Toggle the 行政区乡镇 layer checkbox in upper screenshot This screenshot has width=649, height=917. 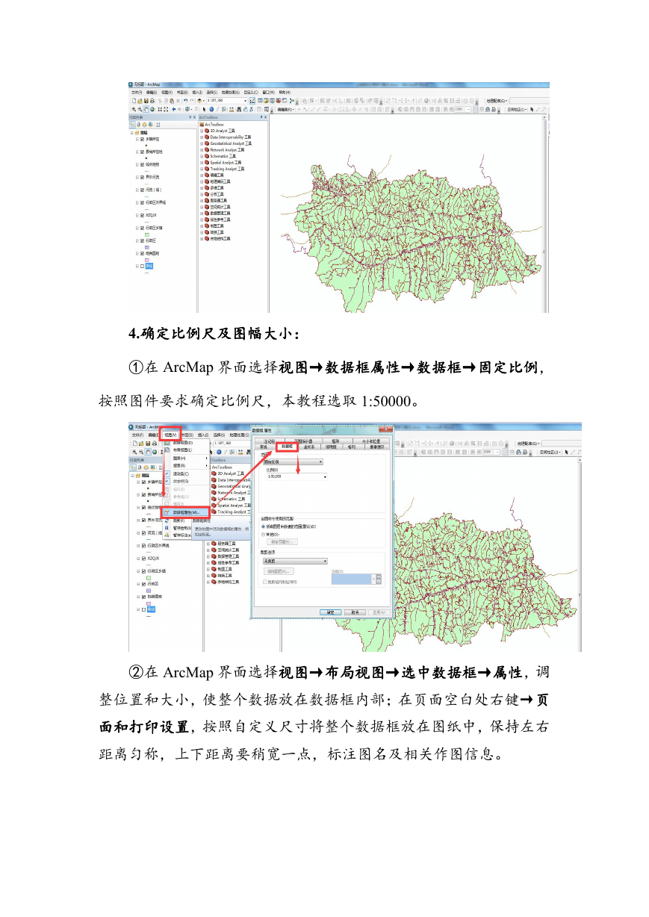(x=142, y=228)
